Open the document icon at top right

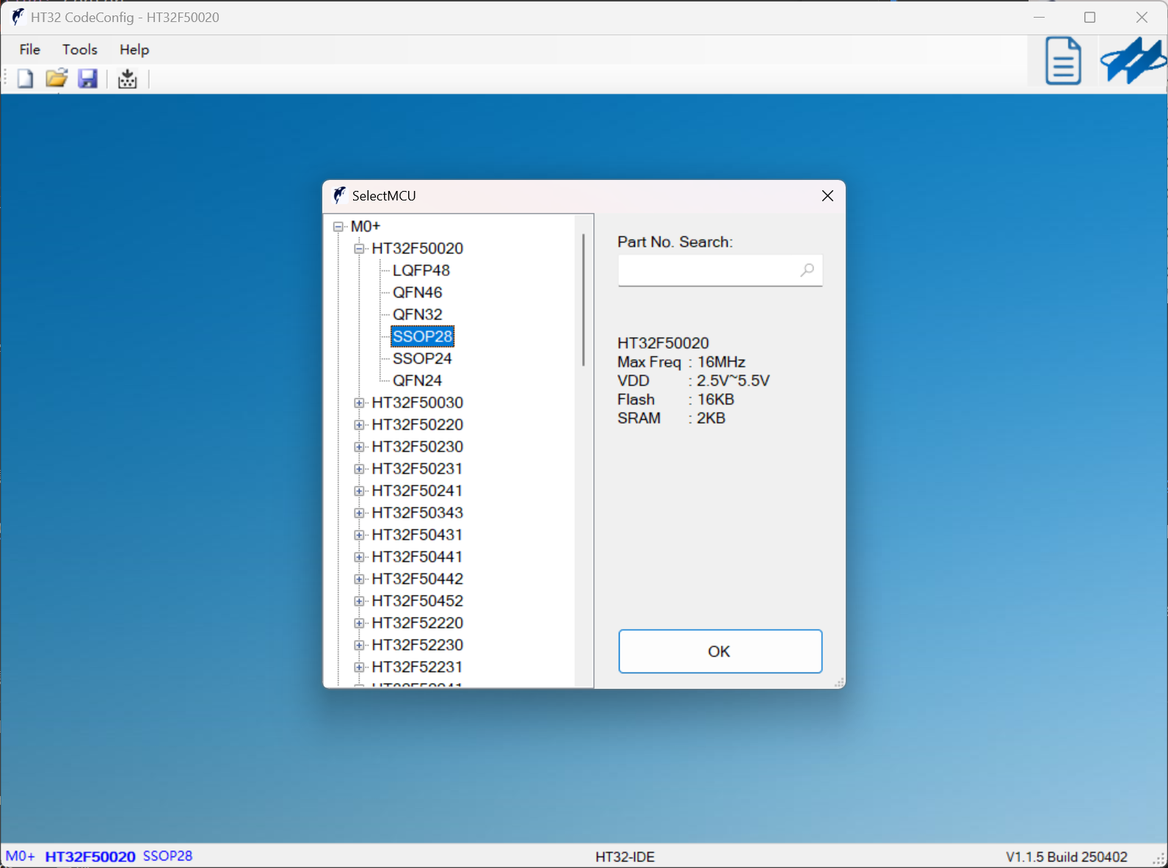1062,61
